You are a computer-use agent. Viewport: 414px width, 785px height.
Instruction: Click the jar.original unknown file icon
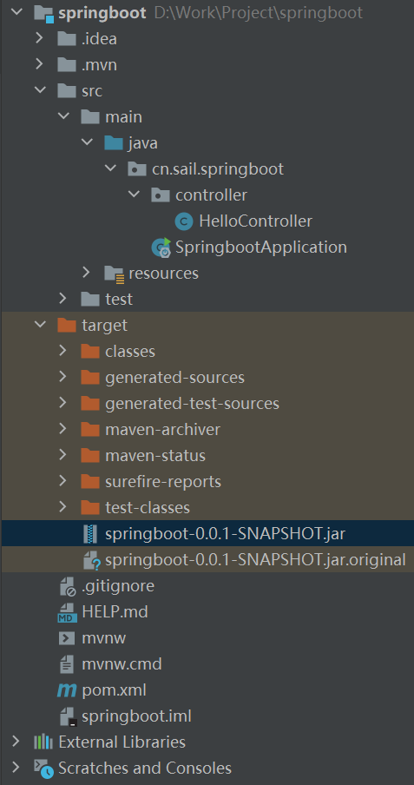[92, 561]
